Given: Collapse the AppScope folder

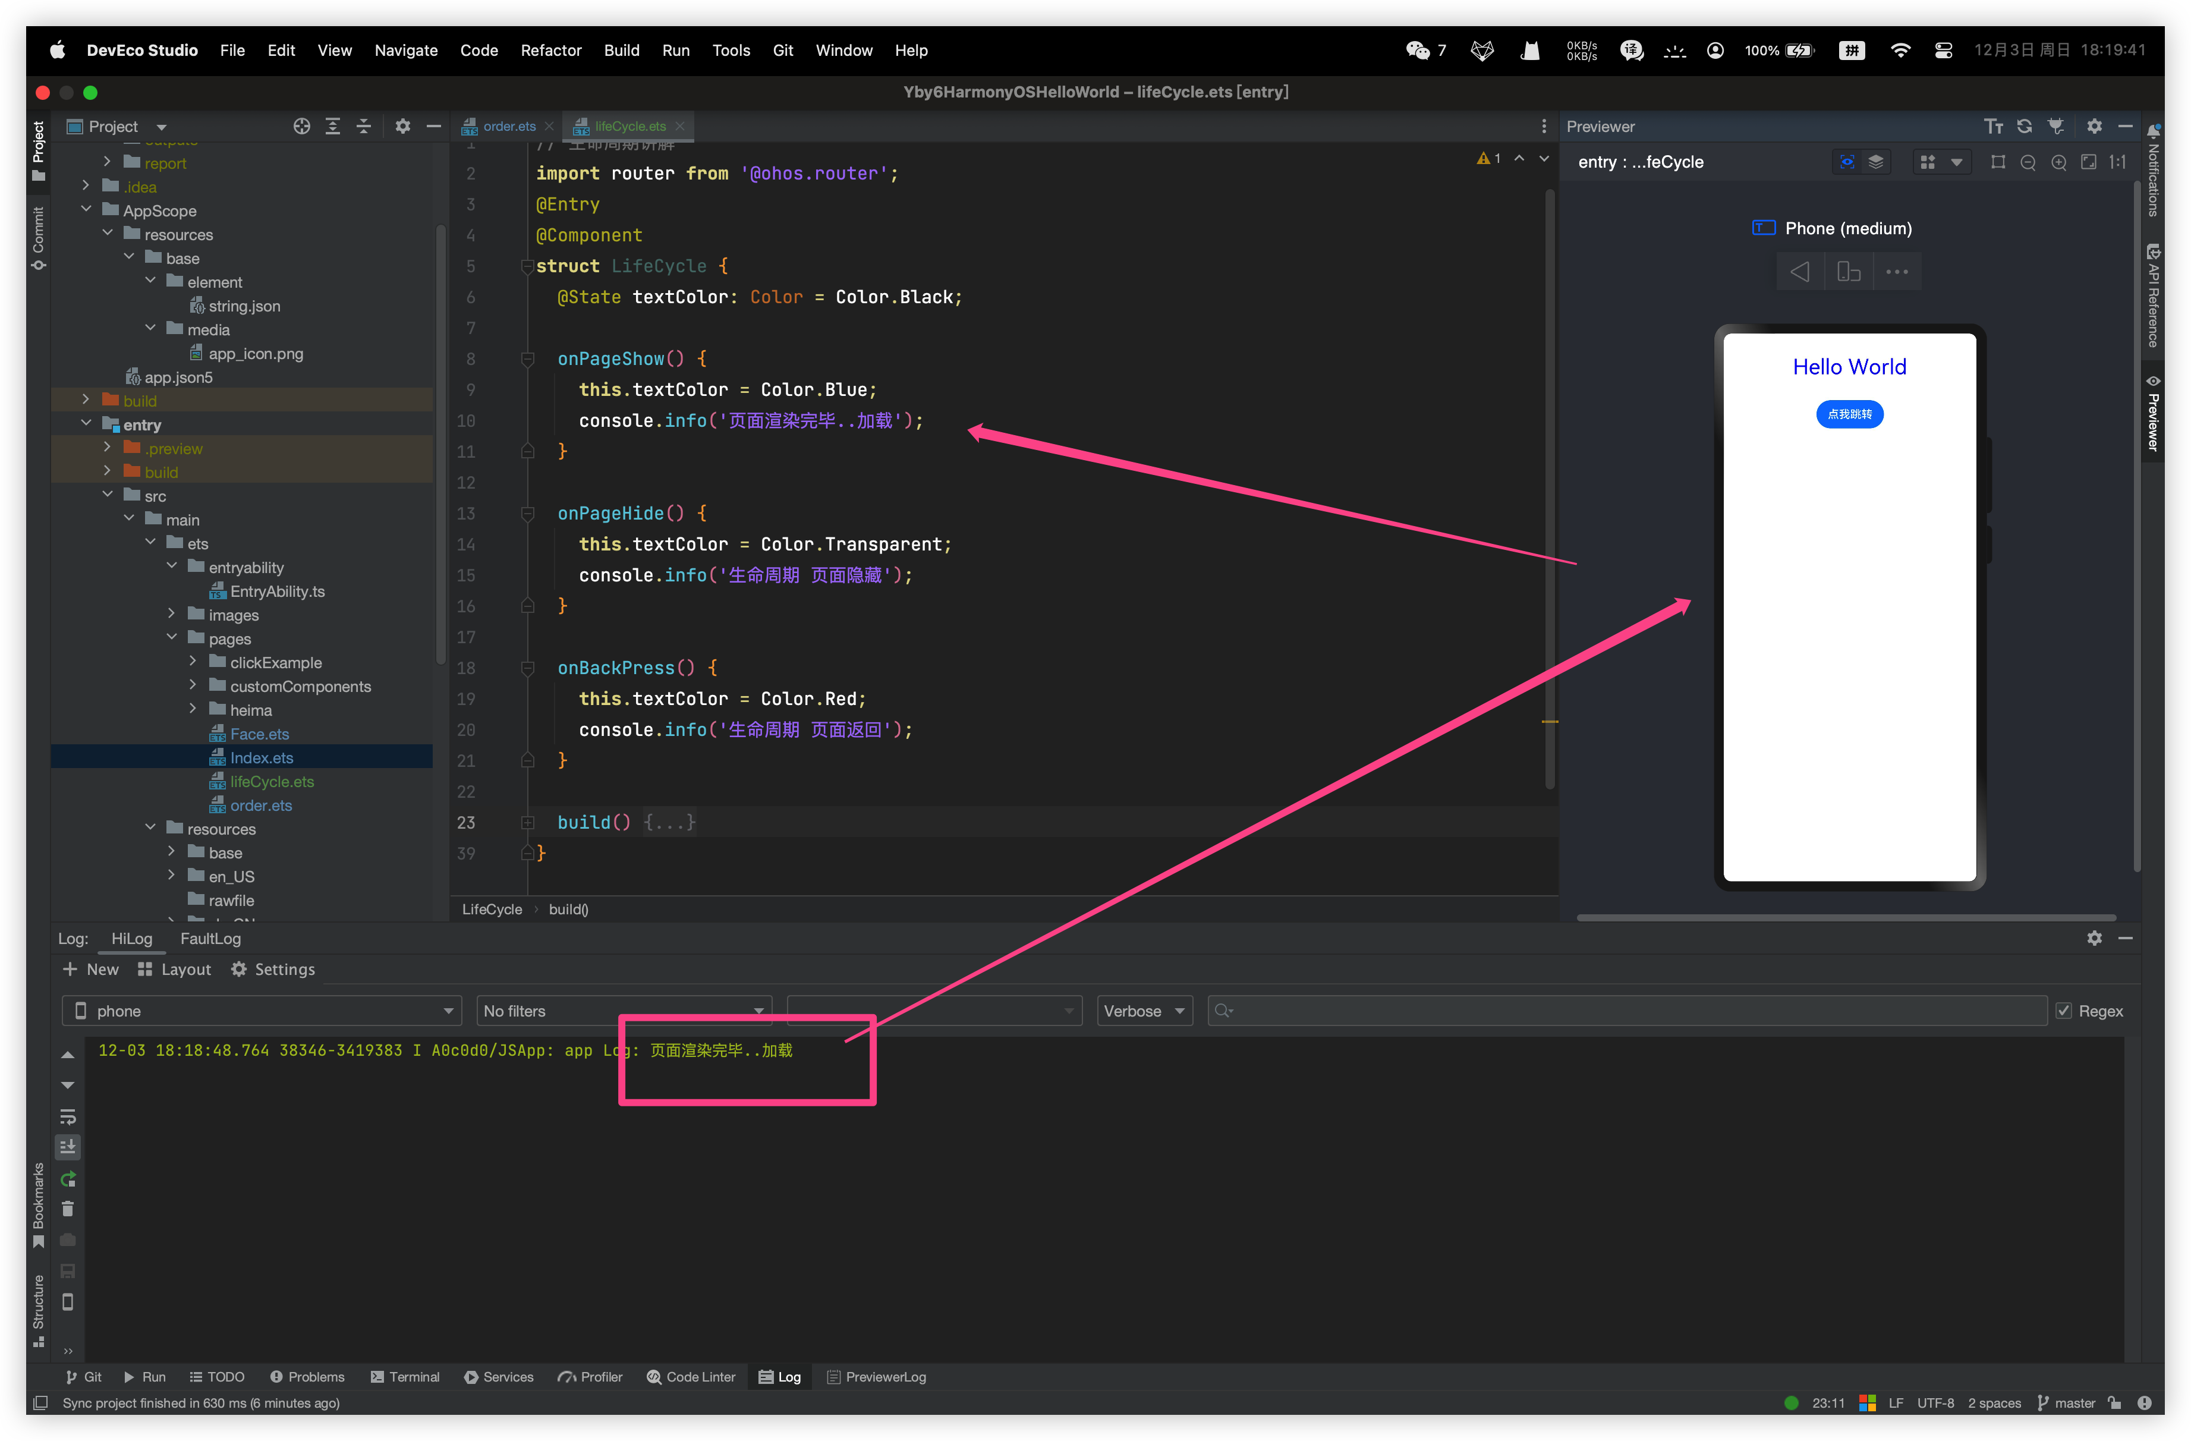Looking at the screenshot, I should 86,210.
